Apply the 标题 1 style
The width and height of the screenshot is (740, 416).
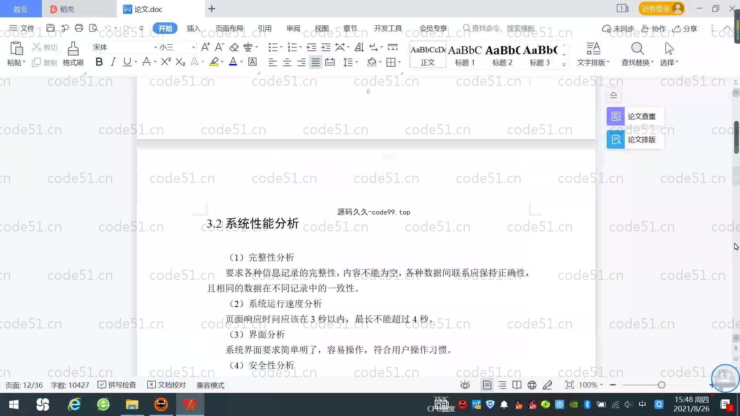tap(465, 55)
